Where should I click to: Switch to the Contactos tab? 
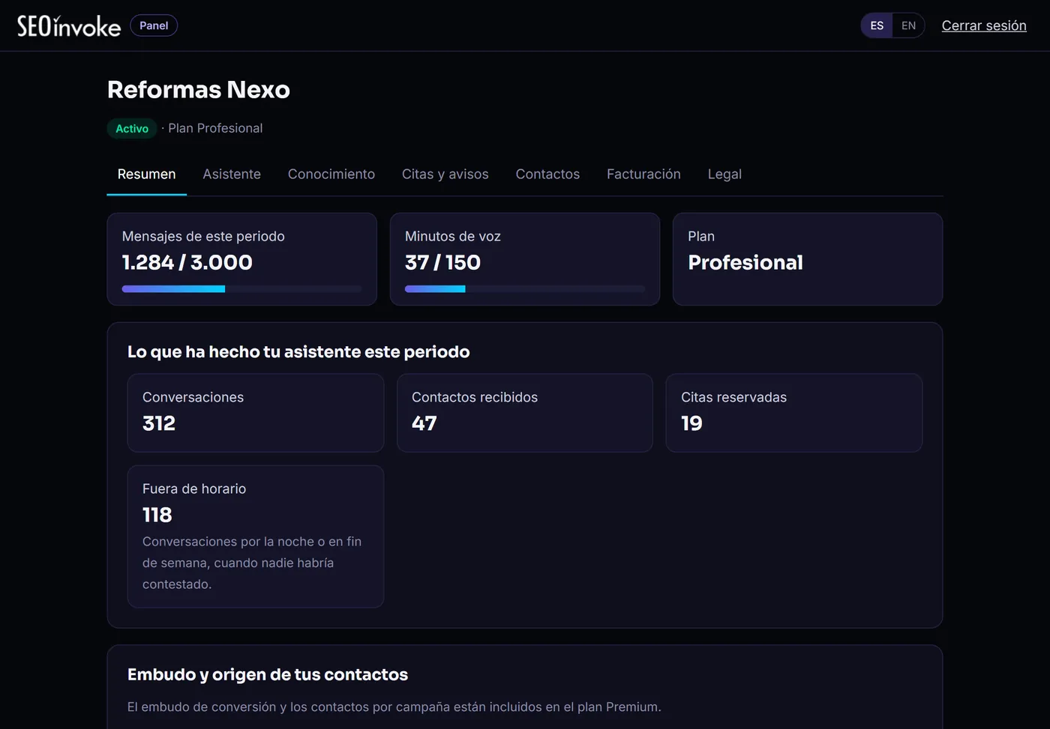(547, 174)
